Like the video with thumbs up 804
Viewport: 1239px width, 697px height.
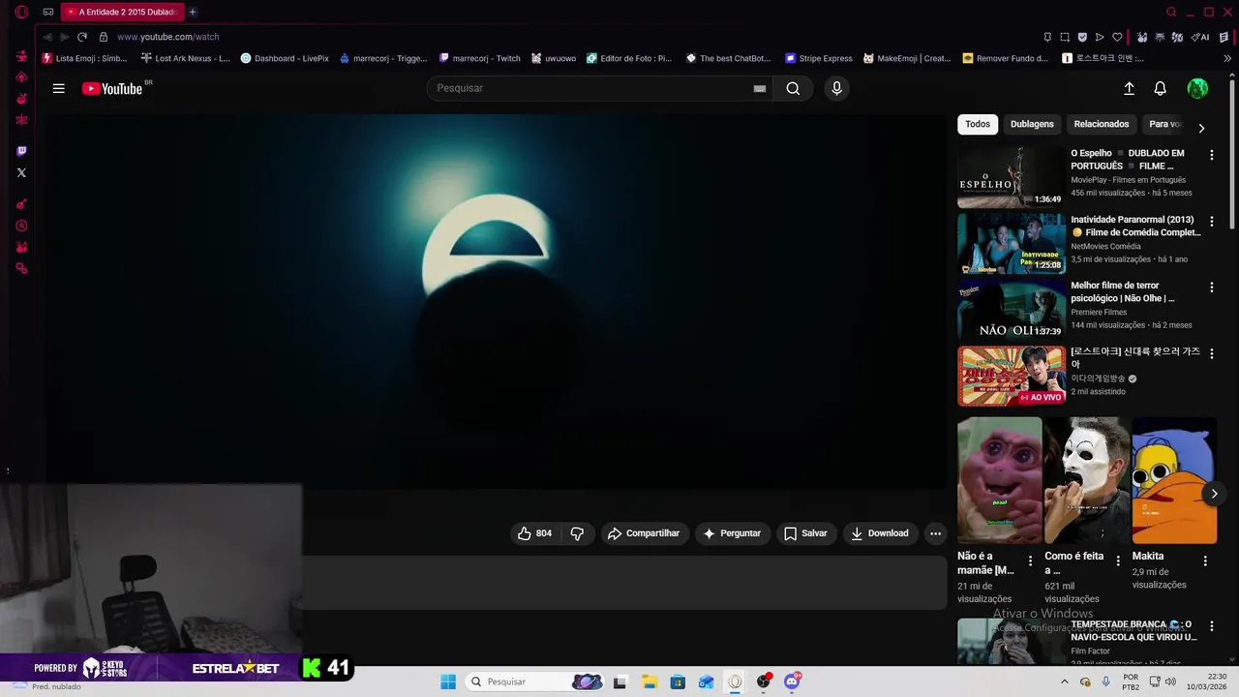click(535, 533)
